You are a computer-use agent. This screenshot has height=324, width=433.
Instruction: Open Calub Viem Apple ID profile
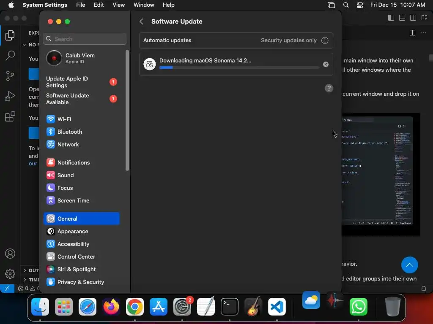82,58
